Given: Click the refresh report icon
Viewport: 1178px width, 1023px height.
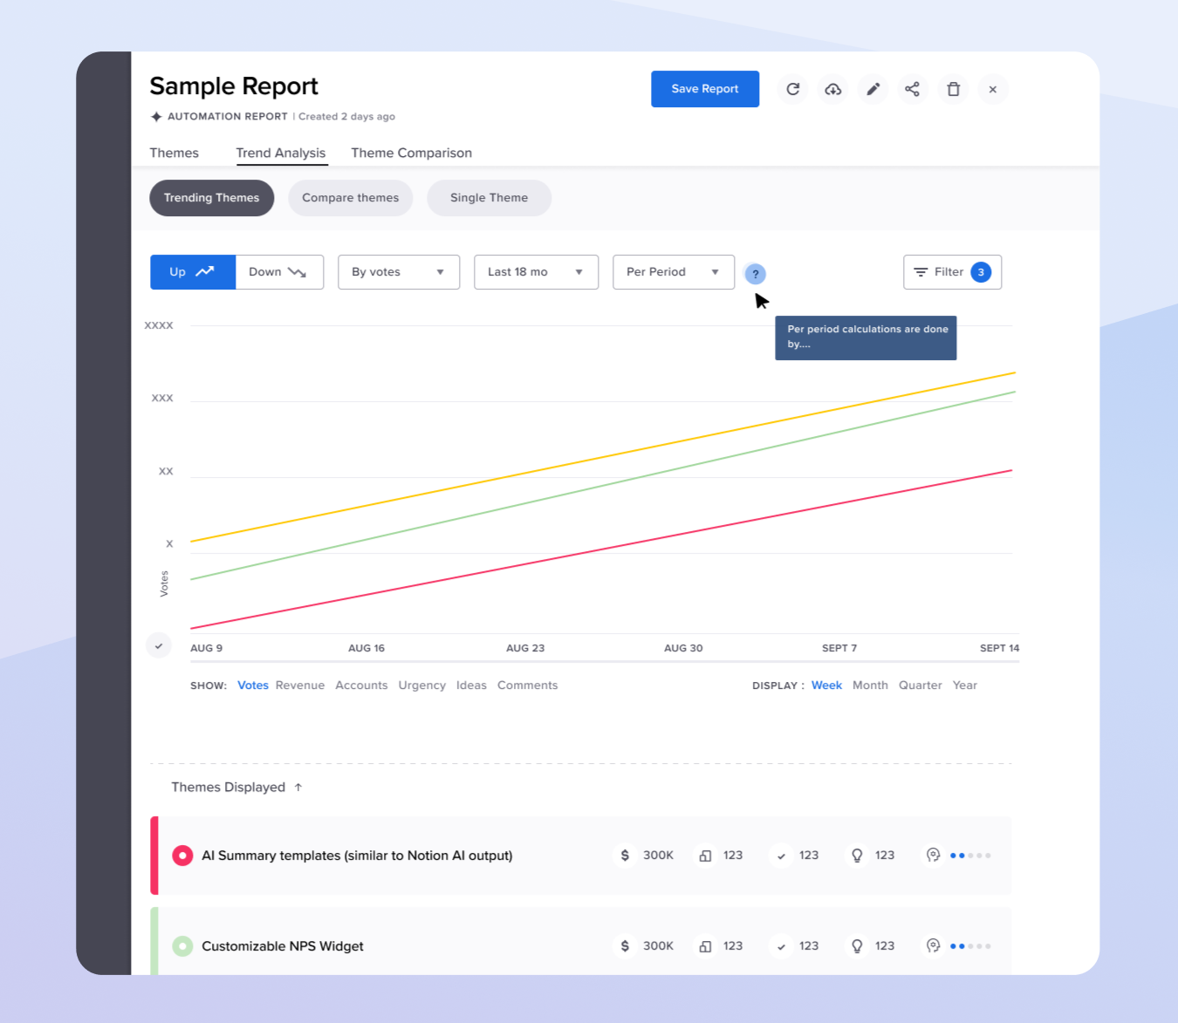Looking at the screenshot, I should pos(792,89).
